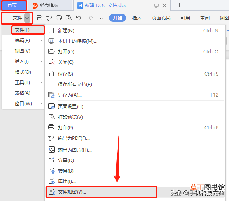Choose 另存为(A)... menu entry
The height and width of the screenshot is (201, 229).
[x=135, y=95]
